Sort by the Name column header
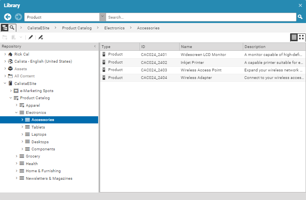 [211, 47]
